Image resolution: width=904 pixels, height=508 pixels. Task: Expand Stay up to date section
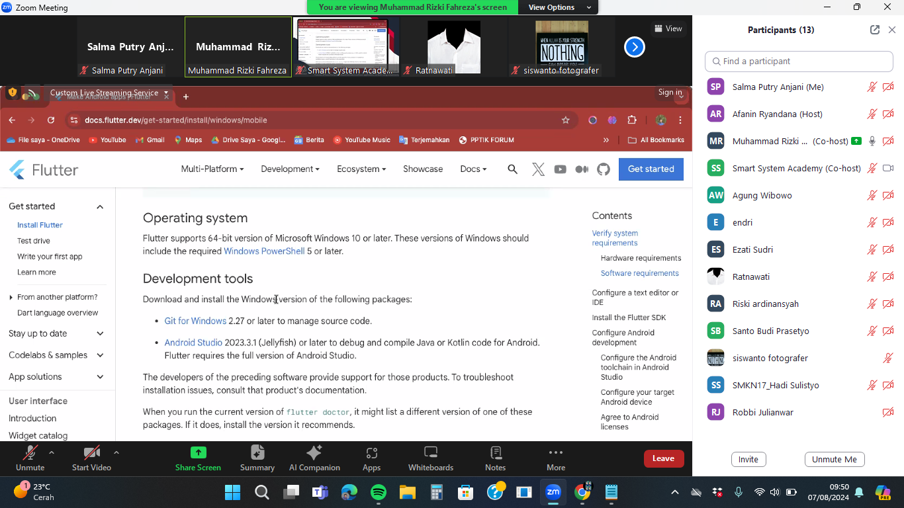click(100, 333)
